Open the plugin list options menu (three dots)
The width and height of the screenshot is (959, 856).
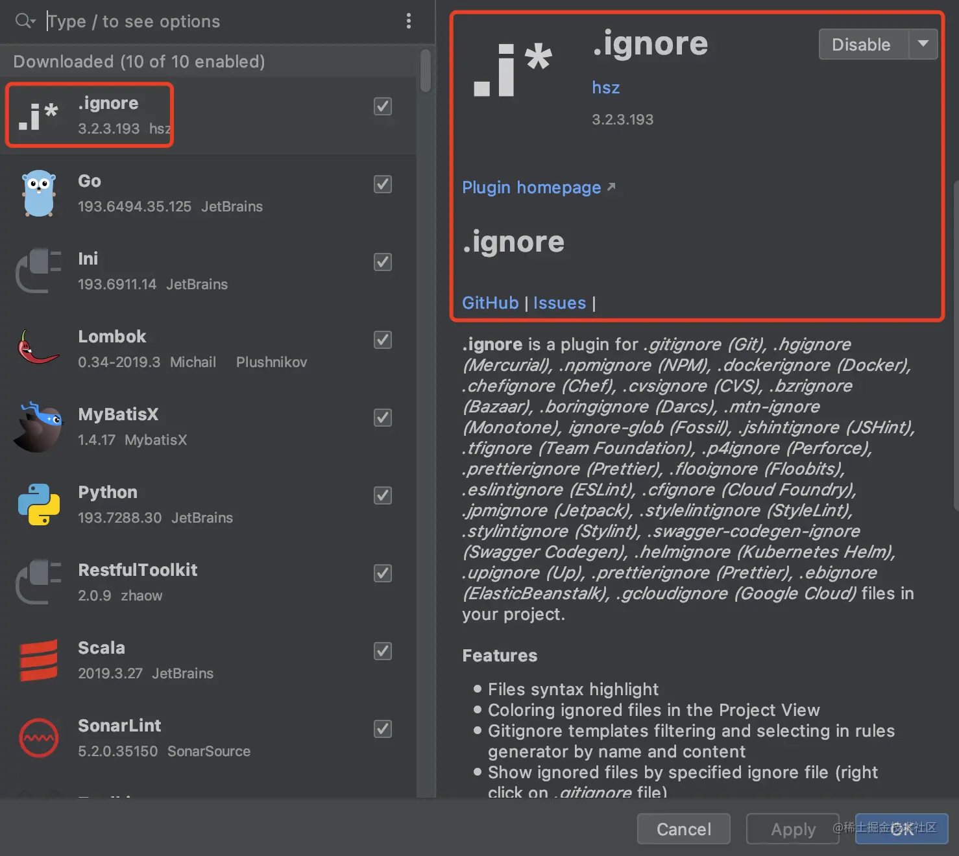point(408,21)
